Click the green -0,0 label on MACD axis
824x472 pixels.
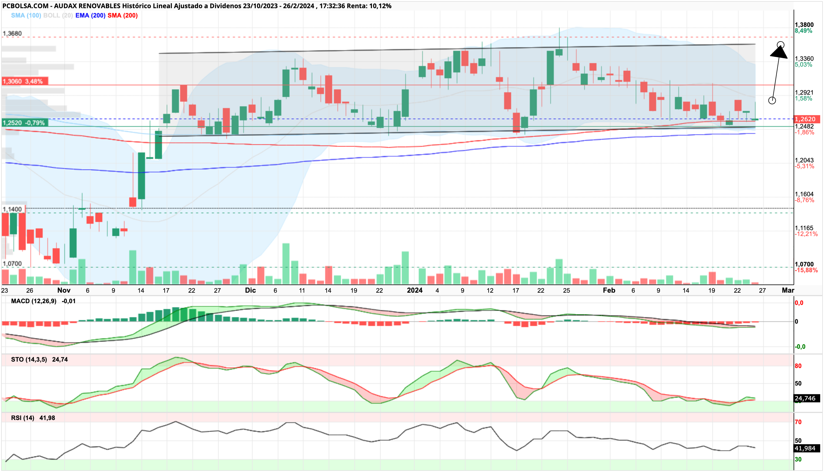[x=800, y=347]
